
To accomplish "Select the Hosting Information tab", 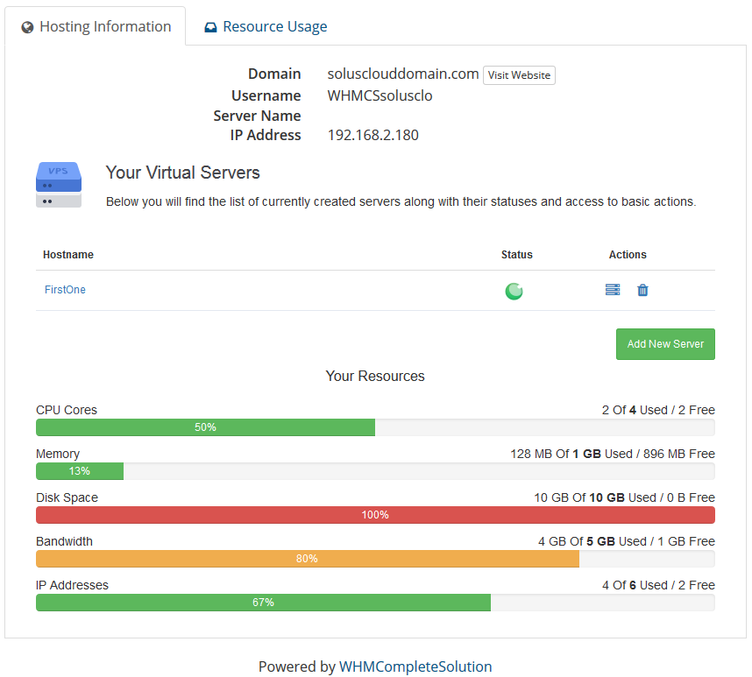I will (x=96, y=26).
